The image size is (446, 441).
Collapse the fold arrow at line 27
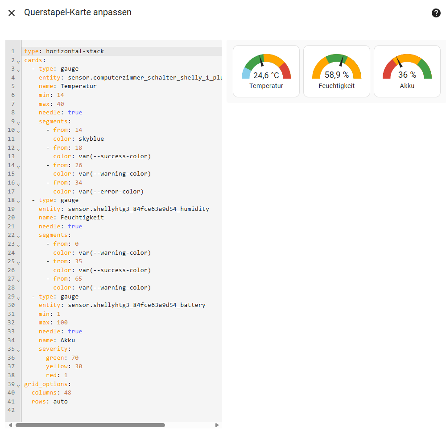[18, 280]
